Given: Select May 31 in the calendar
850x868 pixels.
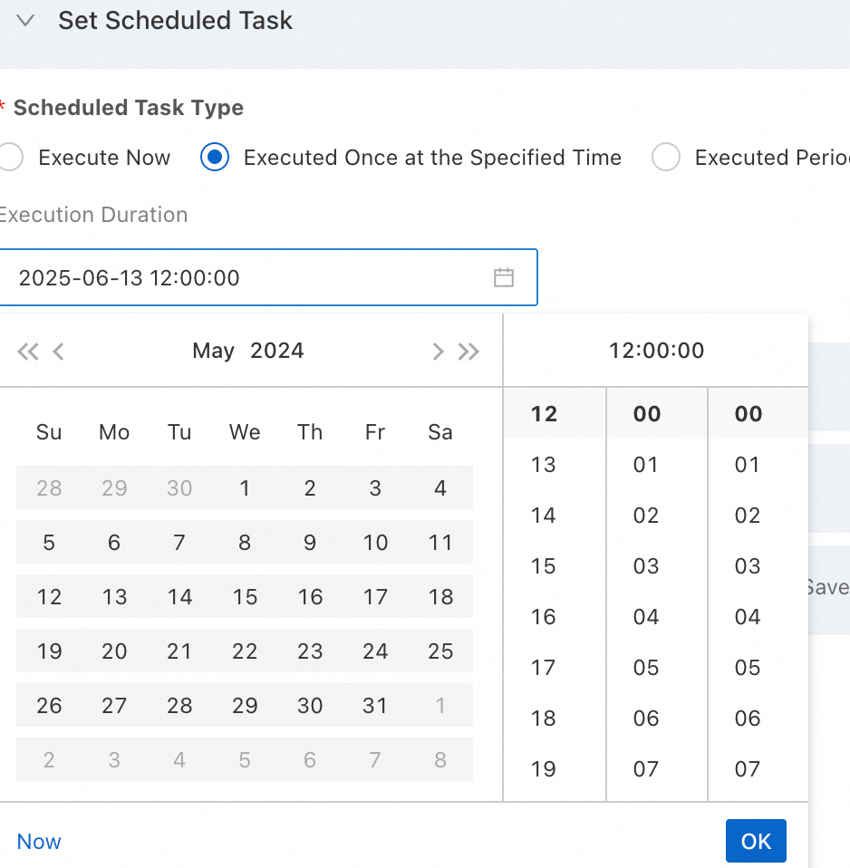Looking at the screenshot, I should [x=375, y=706].
